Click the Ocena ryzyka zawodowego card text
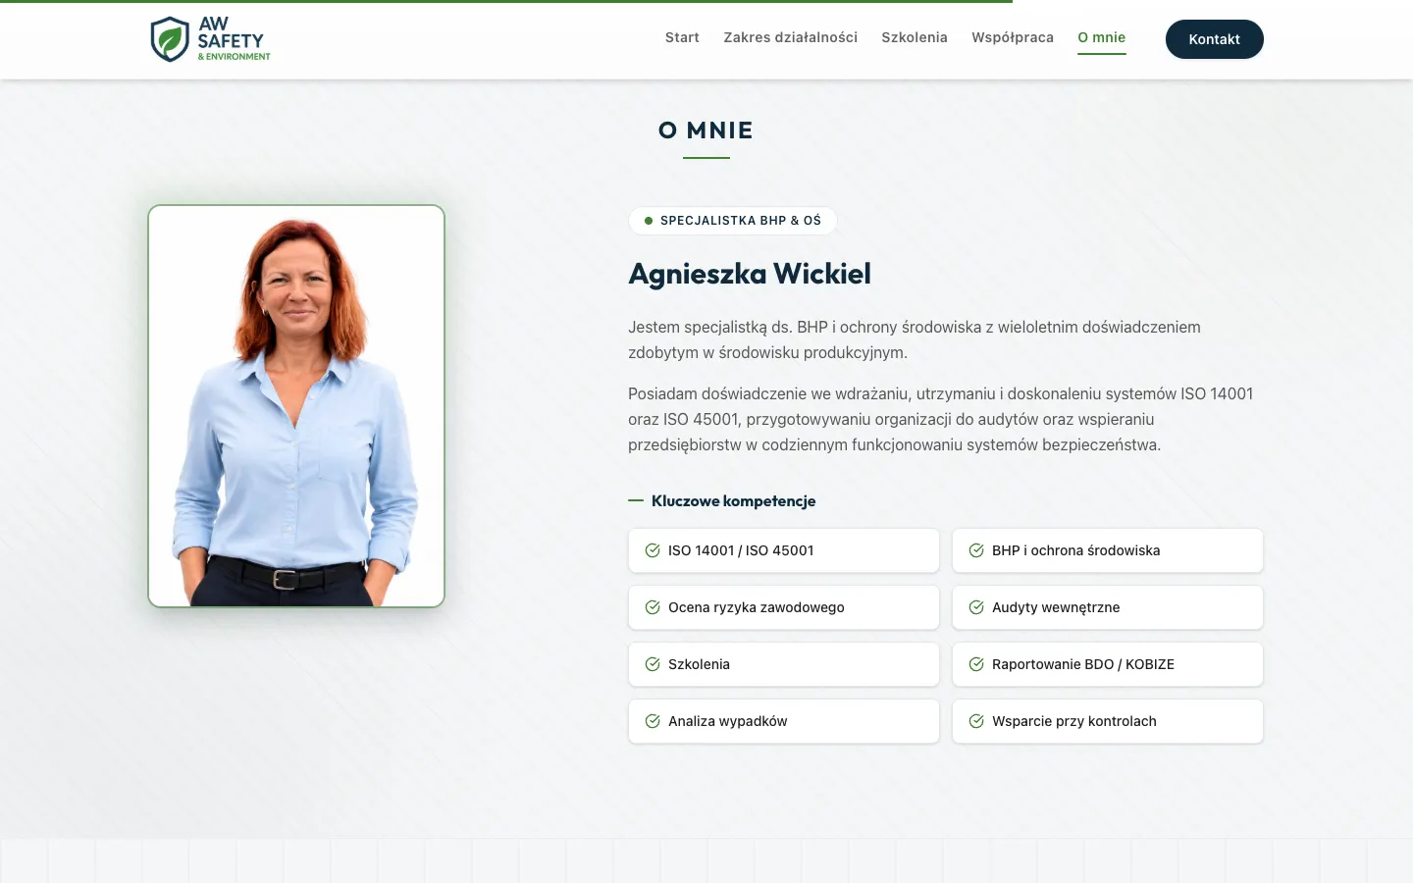Screen dimensions: 1413x883 click(757, 607)
